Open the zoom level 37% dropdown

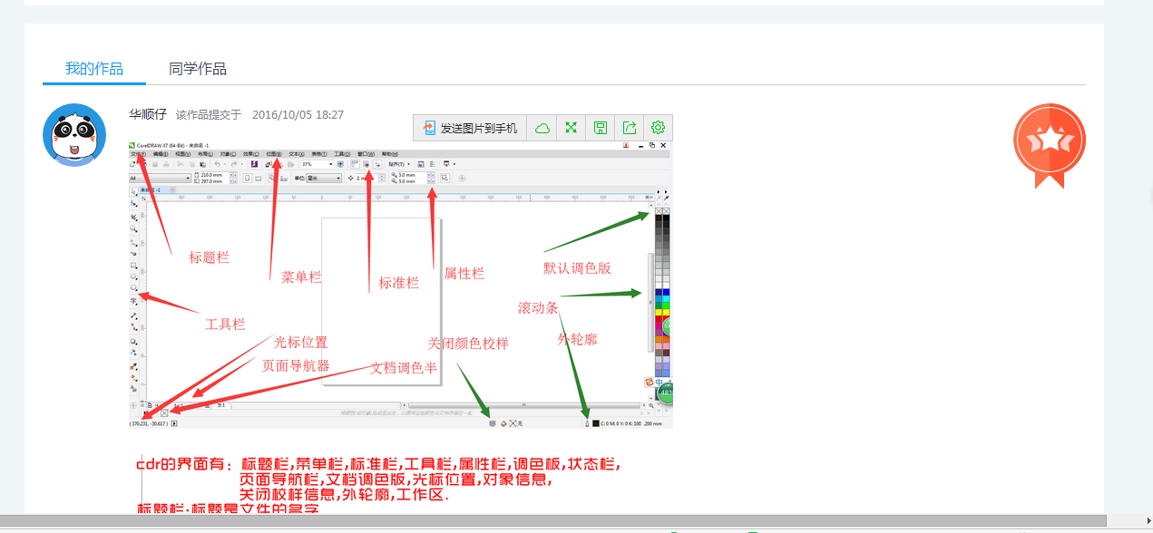[x=330, y=164]
